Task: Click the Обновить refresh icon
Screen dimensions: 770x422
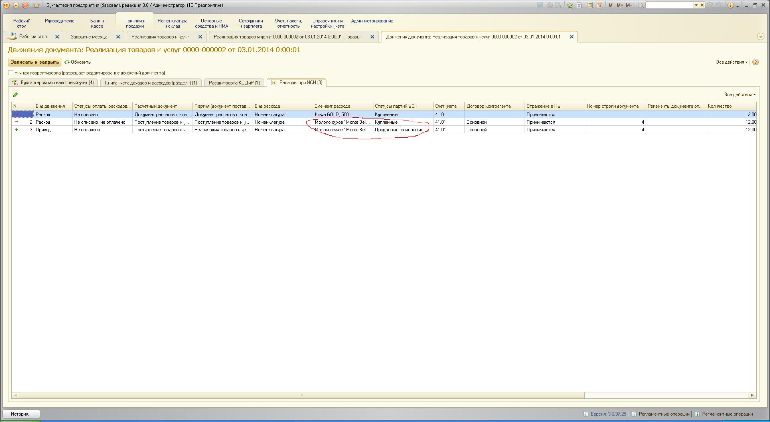Action: click(x=67, y=62)
